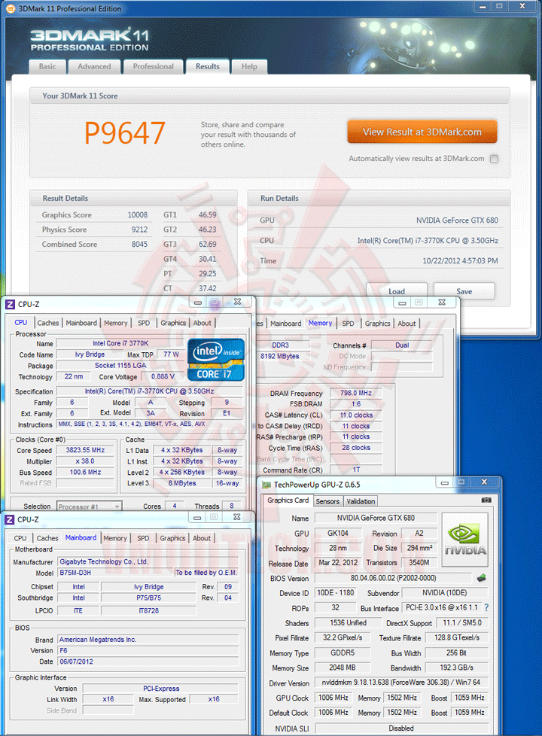The width and height of the screenshot is (542, 736).
Task: Open the Help tab in 3DMark
Action: (249, 67)
